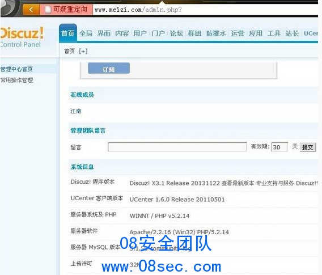The height and width of the screenshot is (275, 322).
Task: Switch to the 界面 navigation tab
Action: point(104,33)
